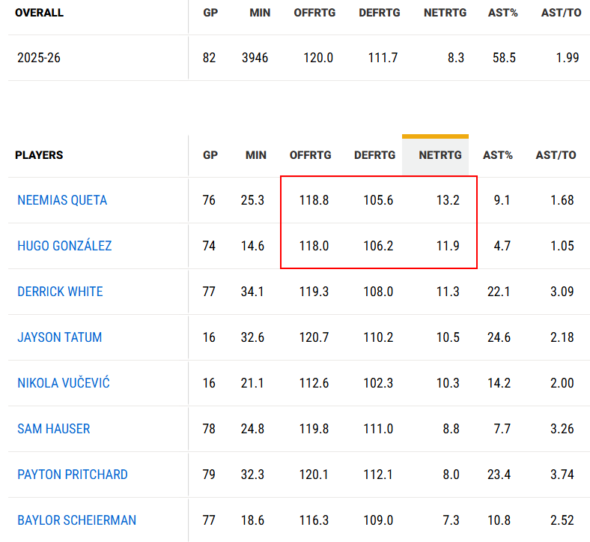This screenshot has width=590, height=542.
Task: Open Payton Pritchard player link
Action: [x=72, y=475]
